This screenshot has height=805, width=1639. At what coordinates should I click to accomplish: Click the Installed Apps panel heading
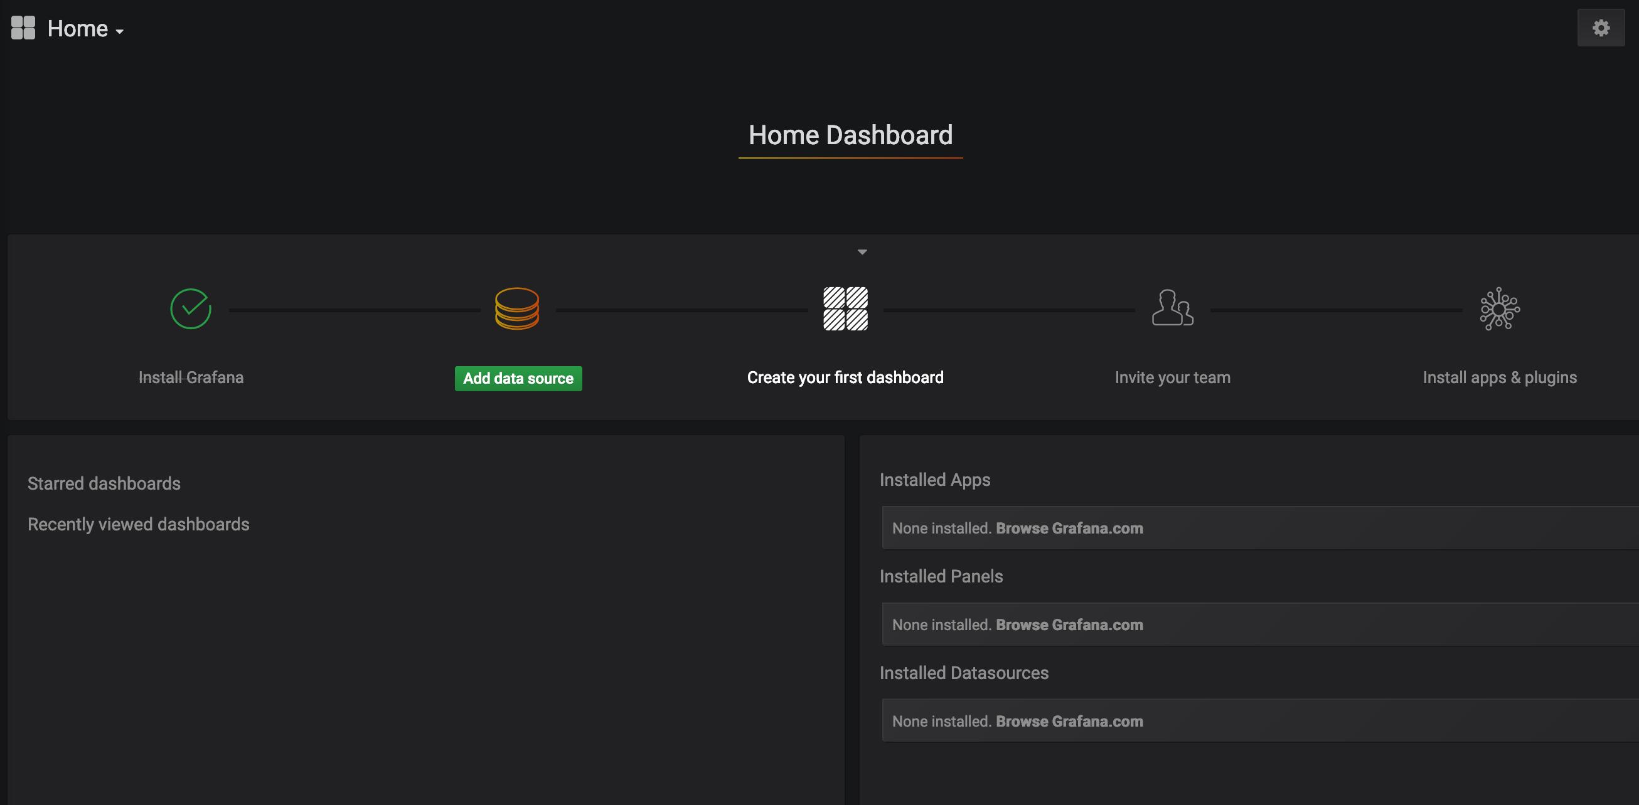pos(934,480)
